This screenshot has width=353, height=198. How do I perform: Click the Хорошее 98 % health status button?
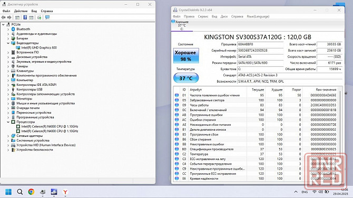point(186,56)
